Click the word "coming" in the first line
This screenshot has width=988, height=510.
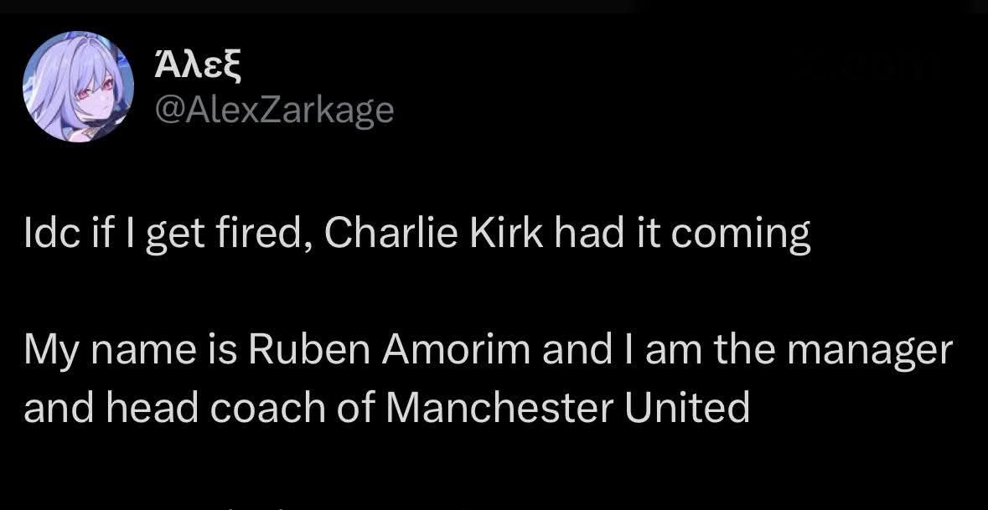click(740, 236)
